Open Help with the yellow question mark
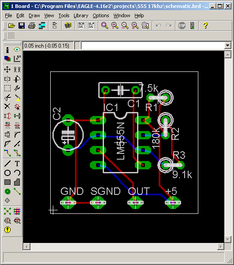The width and height of the screenshot is (234, 265). 205,26
